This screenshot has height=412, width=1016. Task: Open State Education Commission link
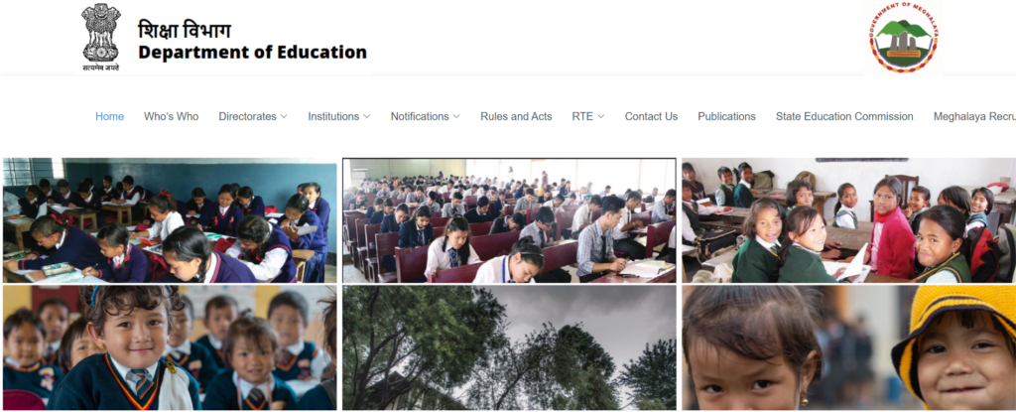(844, 117)
